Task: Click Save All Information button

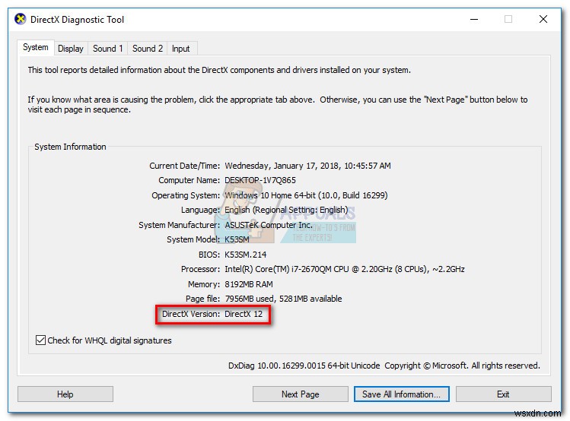Action: 401,394
